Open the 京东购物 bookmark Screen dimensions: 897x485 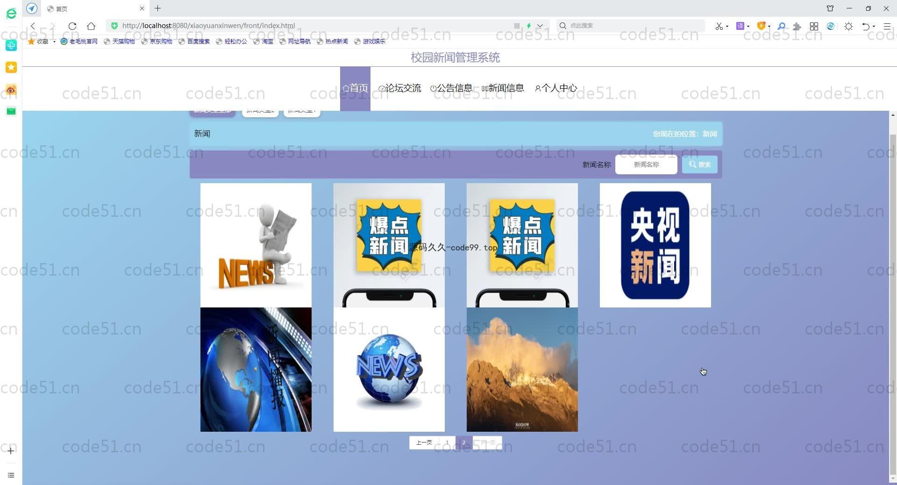[157, 42]
